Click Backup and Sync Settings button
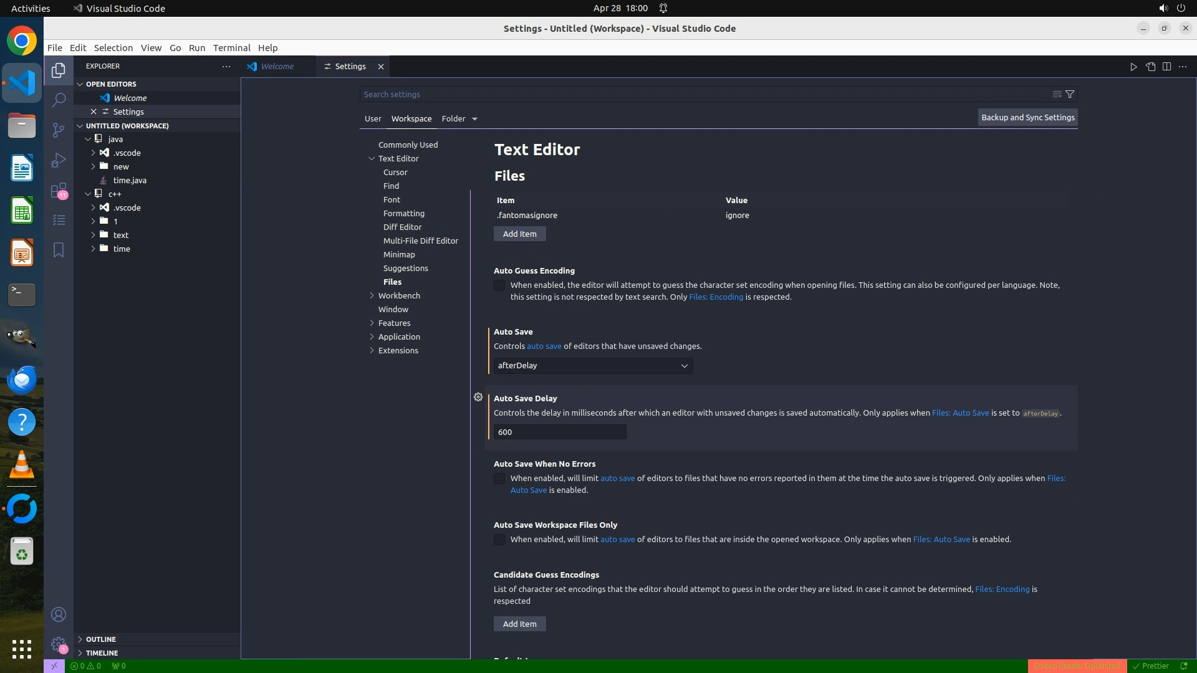 coord(1027,118)
